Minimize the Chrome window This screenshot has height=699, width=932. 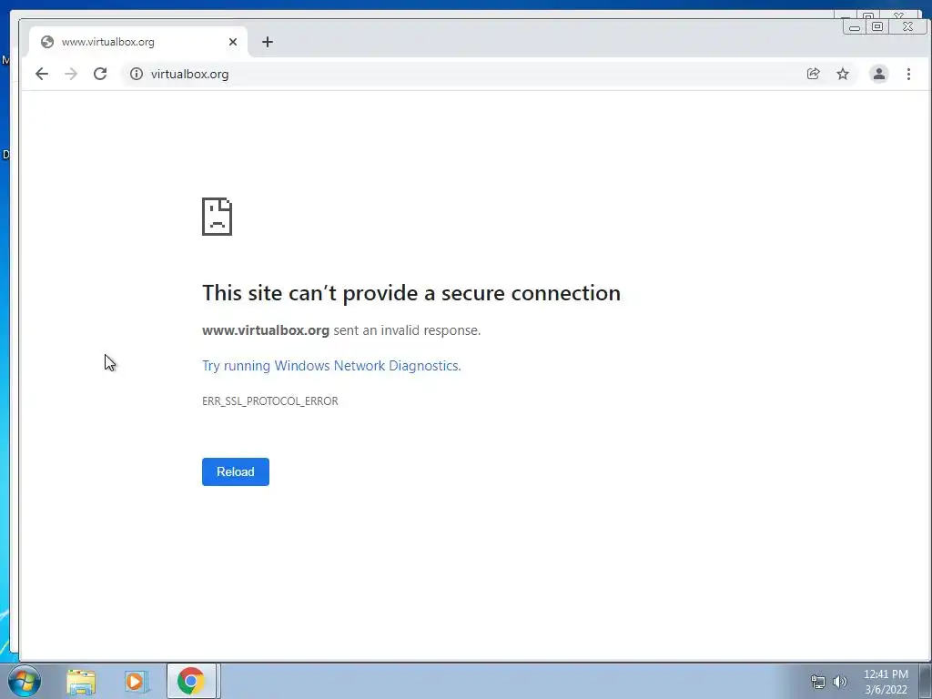[x=854, y=26]
